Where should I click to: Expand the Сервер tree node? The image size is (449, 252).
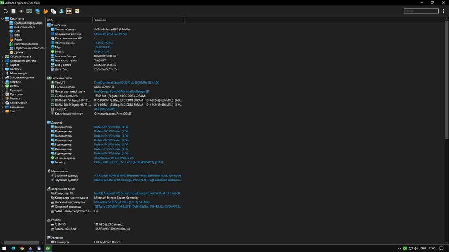(x=3, y=65)
